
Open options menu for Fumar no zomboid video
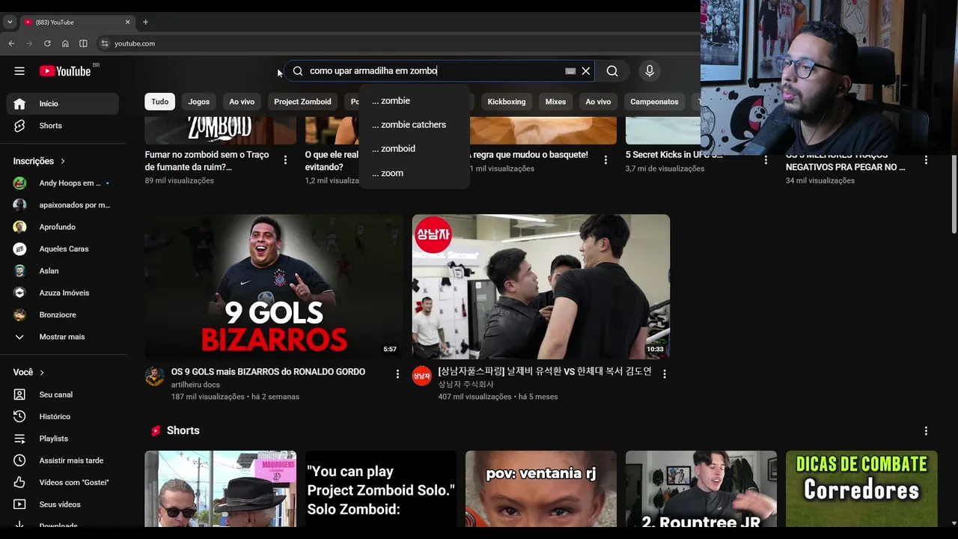pyautogui.click(x=285, y=159)
